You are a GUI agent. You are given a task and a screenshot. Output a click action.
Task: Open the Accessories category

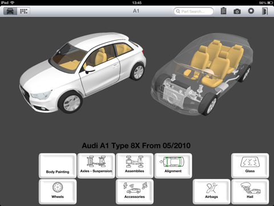(135, 192)
